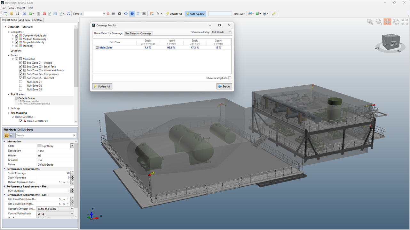Click the blue crosshair target icon
The width and height of the screenshot is (410, 230).
(126, 14)
